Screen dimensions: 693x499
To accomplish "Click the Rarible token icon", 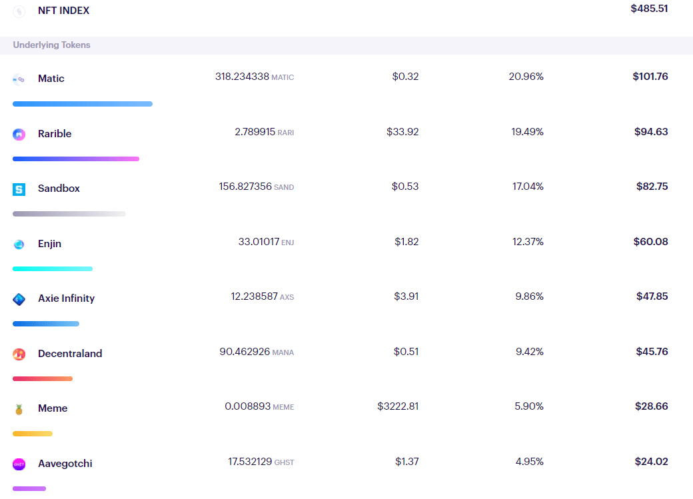I will pyautogui.click(x=18, y=134).
